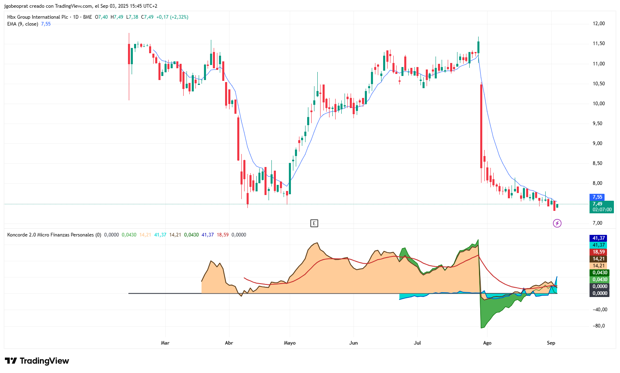Click the purple lightning bolt icon
Image resolution: width=620 pixels, height=373 pixels.
(x=557, y=223)
